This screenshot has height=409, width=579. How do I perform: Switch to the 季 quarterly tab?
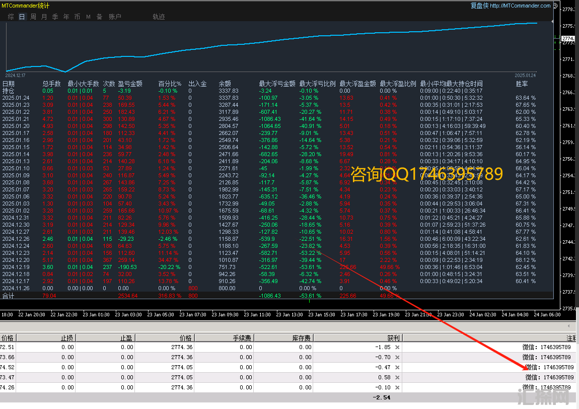pyautogui.click(x=55, y=17)
